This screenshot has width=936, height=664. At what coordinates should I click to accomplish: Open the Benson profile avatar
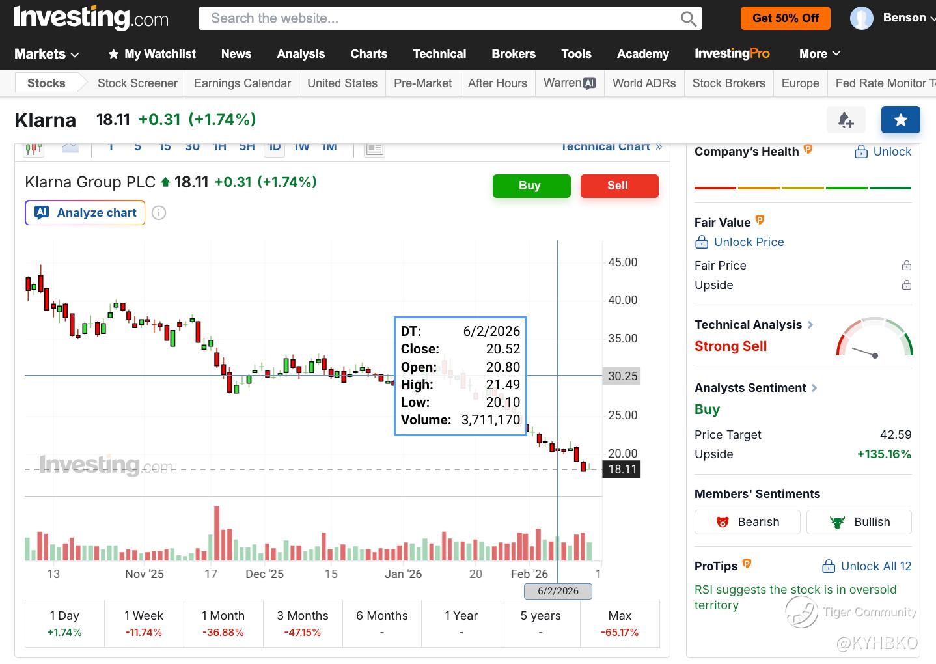coord(861,18)
